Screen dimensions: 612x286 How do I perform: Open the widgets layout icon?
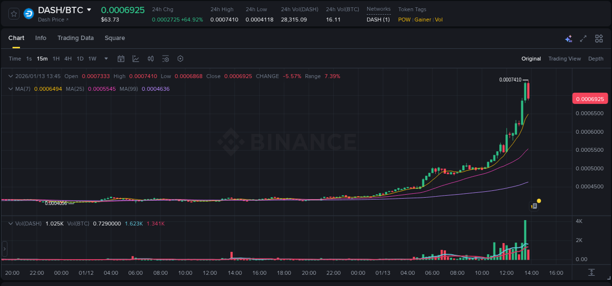coord(599,38)
